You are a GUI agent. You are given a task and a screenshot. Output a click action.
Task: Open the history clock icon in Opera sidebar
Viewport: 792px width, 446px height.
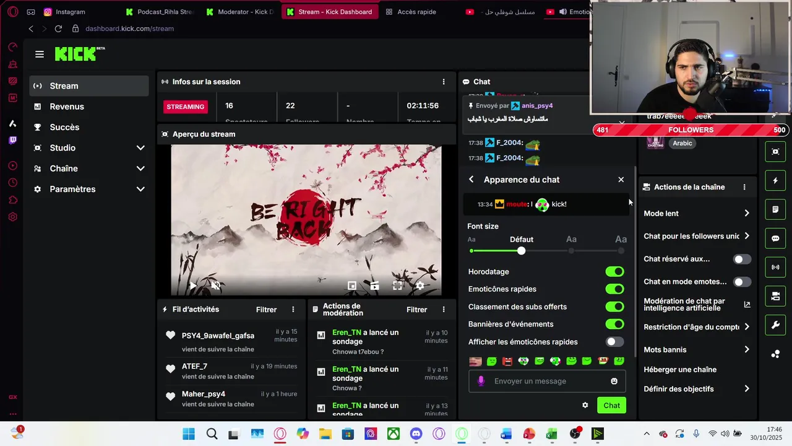(12, 183)
